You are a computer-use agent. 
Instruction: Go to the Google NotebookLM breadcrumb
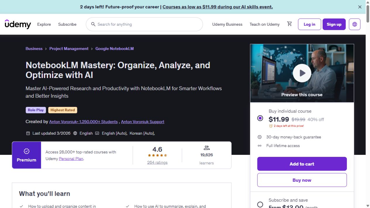(x=114, y=48)
